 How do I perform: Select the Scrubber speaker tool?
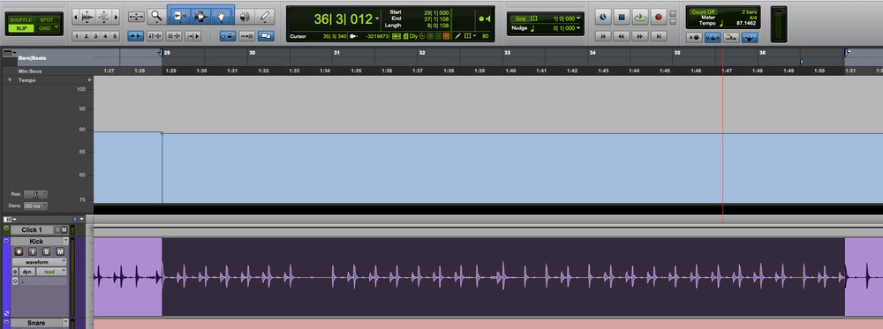click(x=245, y=18)
